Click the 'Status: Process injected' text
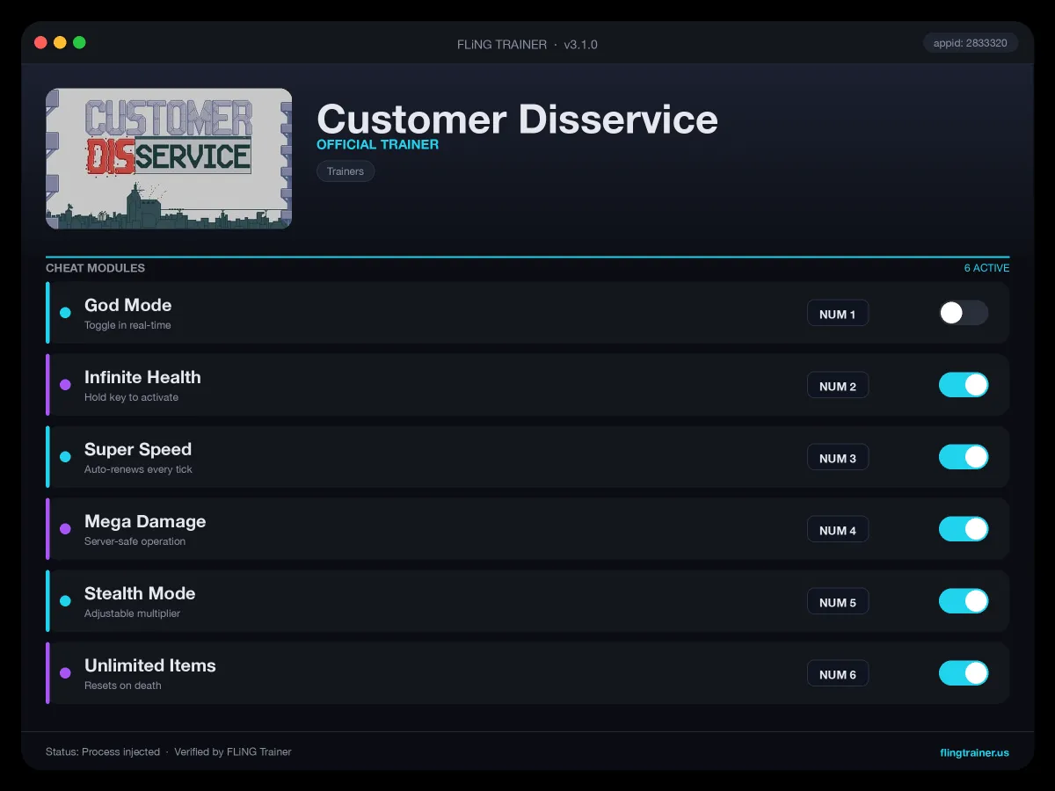 pos(103,752)
